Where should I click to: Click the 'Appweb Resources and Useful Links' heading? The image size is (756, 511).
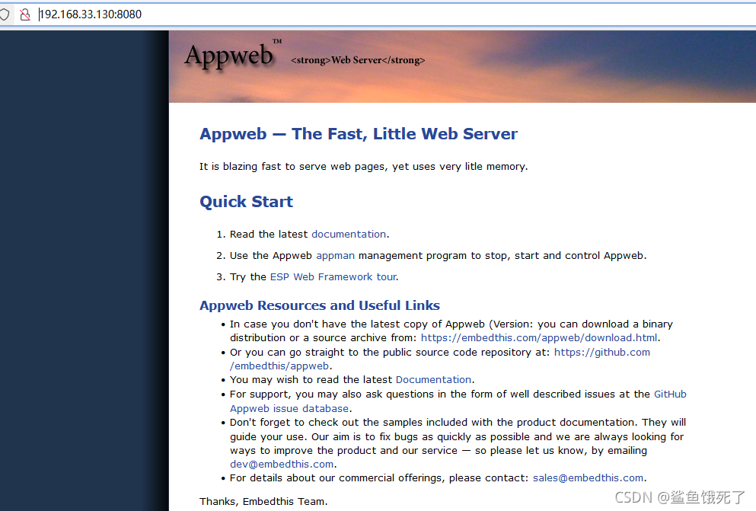tap(320, 305)
